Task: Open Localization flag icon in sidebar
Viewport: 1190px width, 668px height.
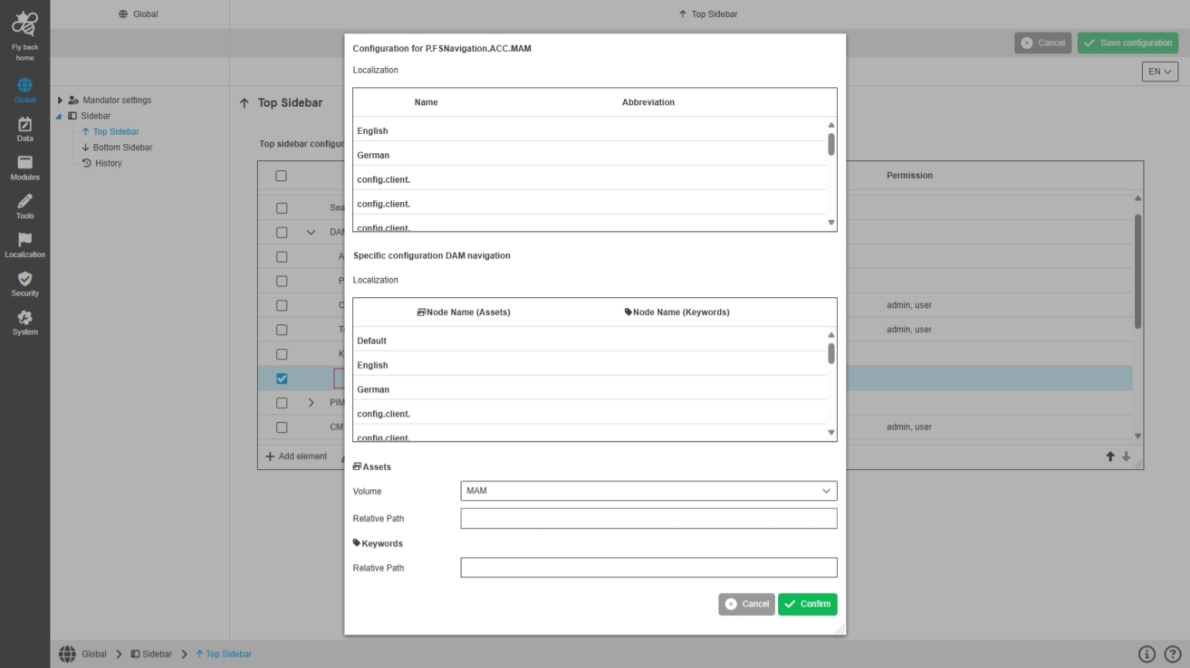Action: point(25,241)
